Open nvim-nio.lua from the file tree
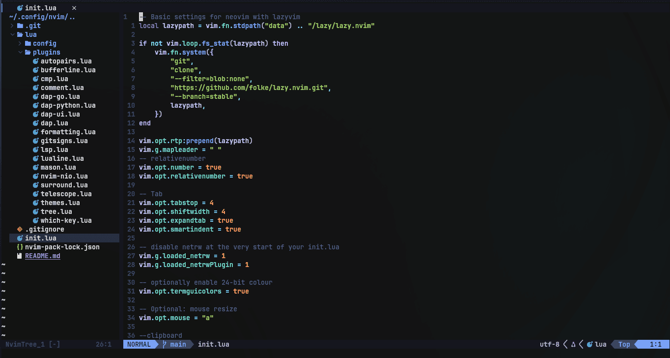Screen dimensions: 670x358 (64, 176)
